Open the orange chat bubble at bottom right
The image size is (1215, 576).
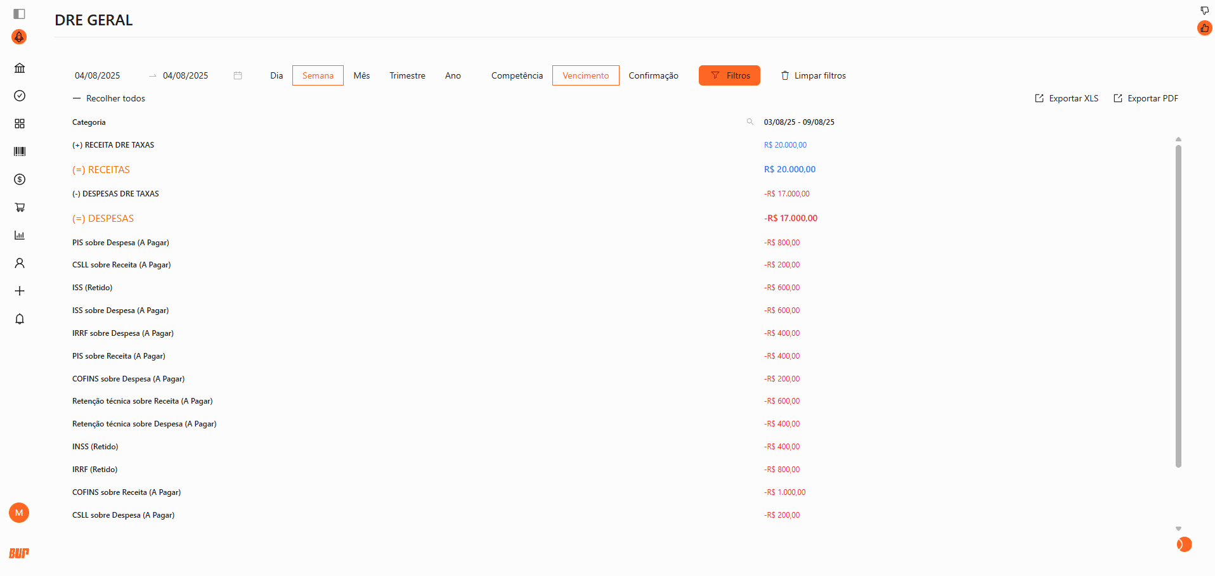[x=1184, y=544]
